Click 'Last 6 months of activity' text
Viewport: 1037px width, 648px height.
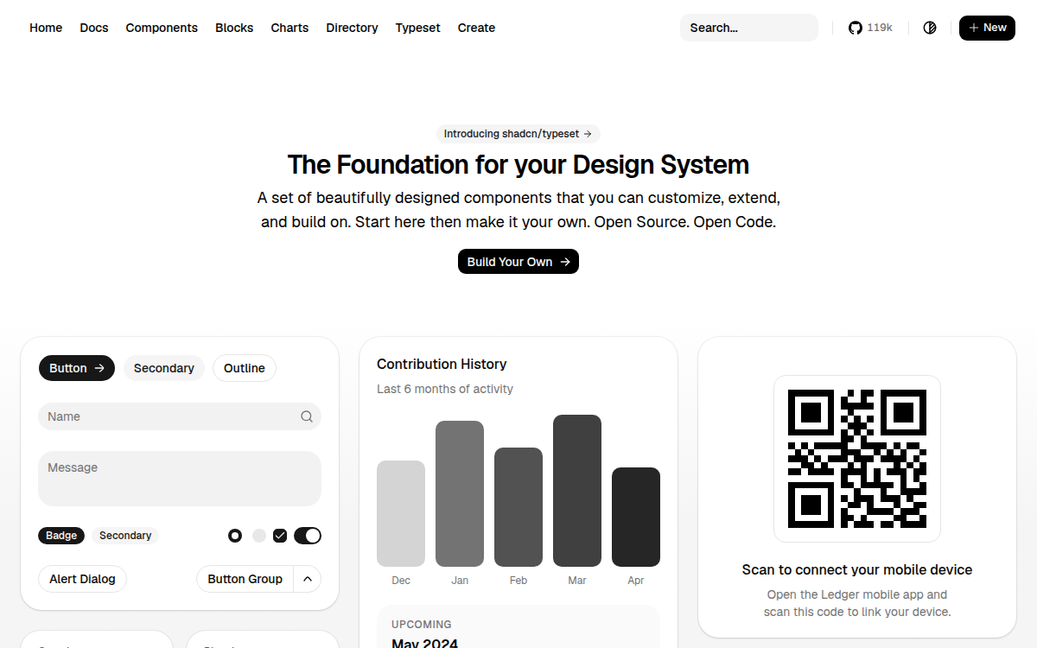point(445,389)
